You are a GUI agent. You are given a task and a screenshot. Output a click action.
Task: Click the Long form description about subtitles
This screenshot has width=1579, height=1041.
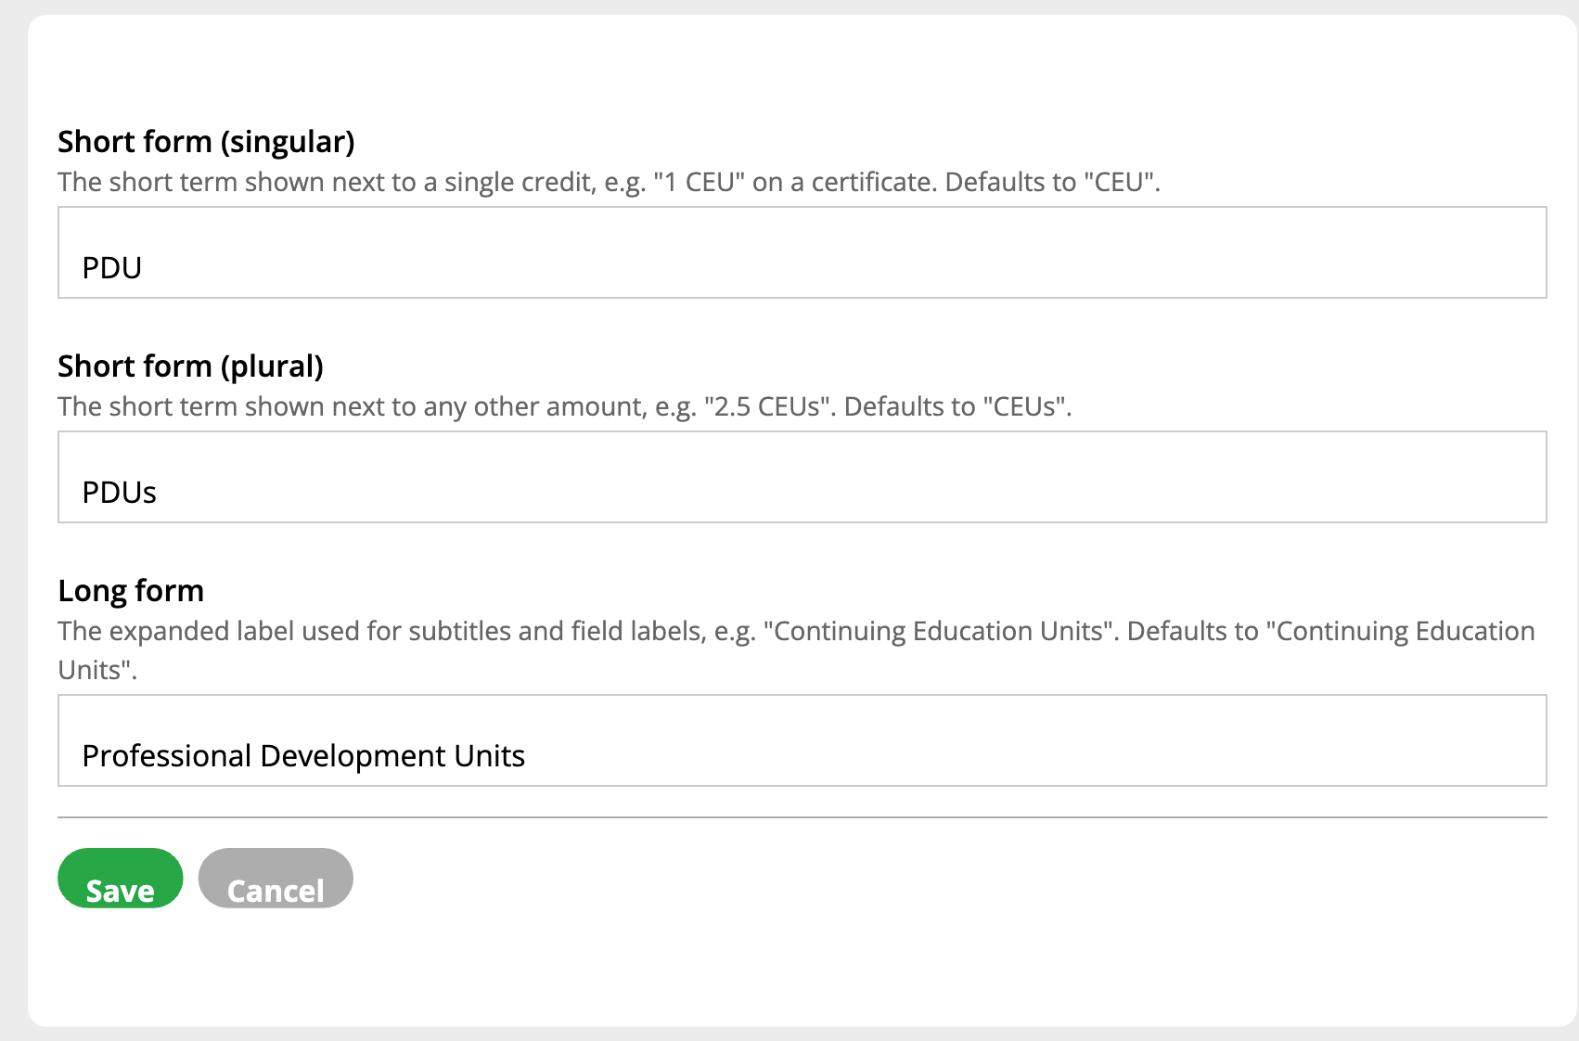(x=796, y=649)
